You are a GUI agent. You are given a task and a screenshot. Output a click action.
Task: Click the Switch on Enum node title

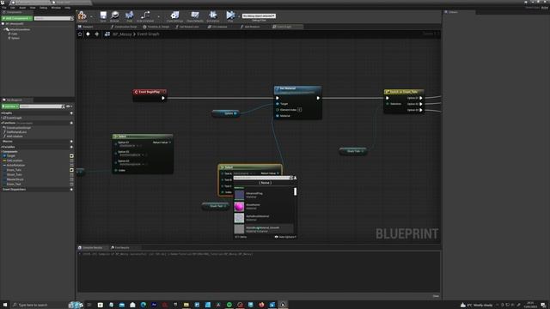coord(404,92)
